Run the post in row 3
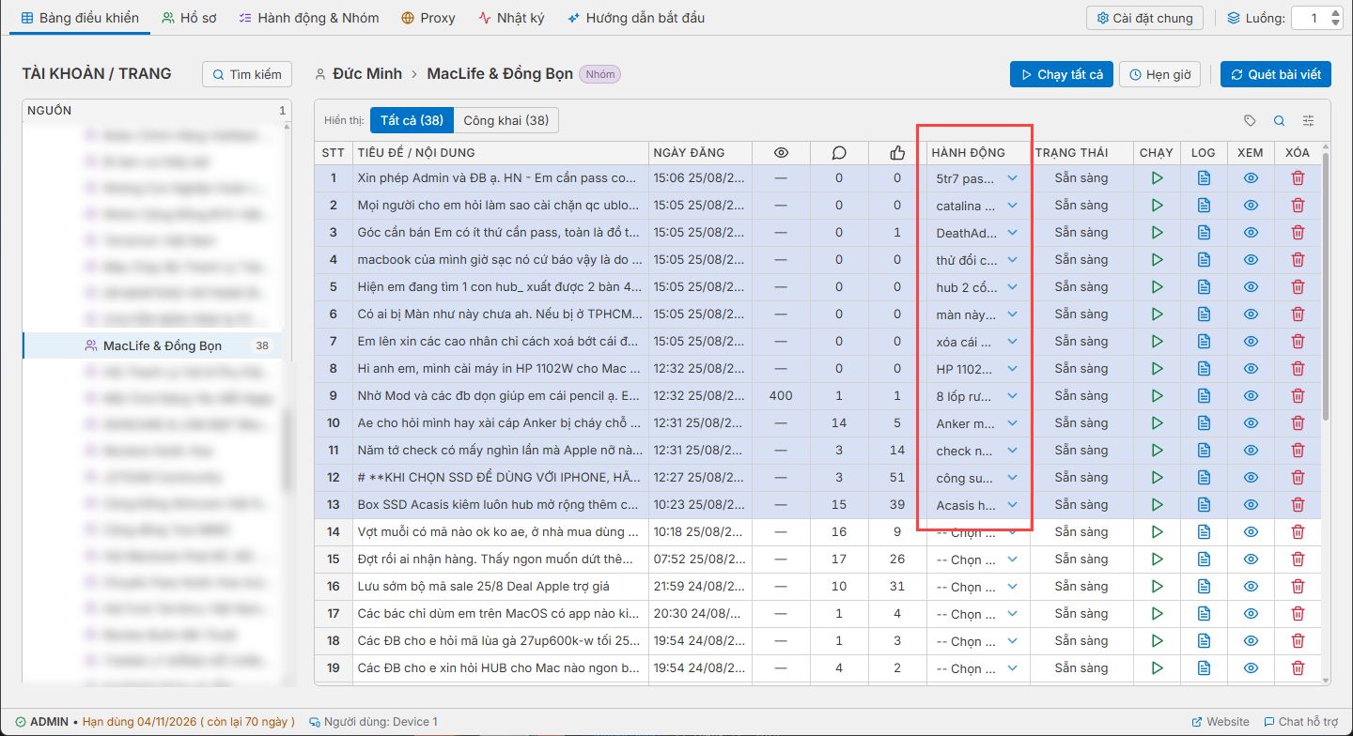This screenshot has width=1353, height=736. coord(1157,233)
